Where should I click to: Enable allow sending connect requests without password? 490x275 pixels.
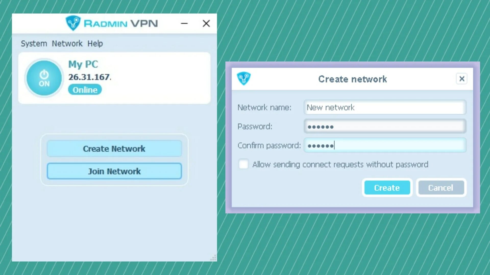[243, 164]
